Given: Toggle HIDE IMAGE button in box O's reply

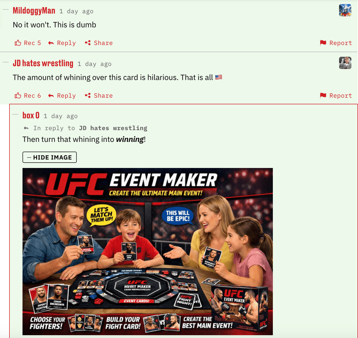Looking at the screenshot, I should pyautogui.click(x=50, y=157).
